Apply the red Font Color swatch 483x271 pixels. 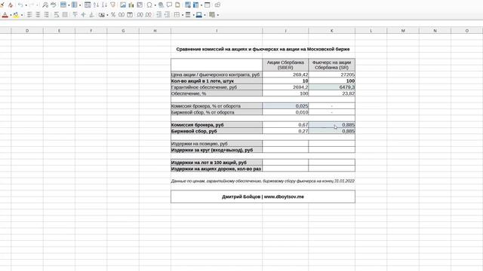pos(5,15)
